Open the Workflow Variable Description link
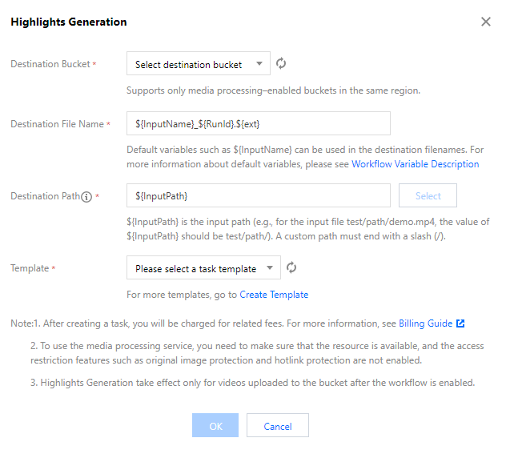 pos(415,164)
